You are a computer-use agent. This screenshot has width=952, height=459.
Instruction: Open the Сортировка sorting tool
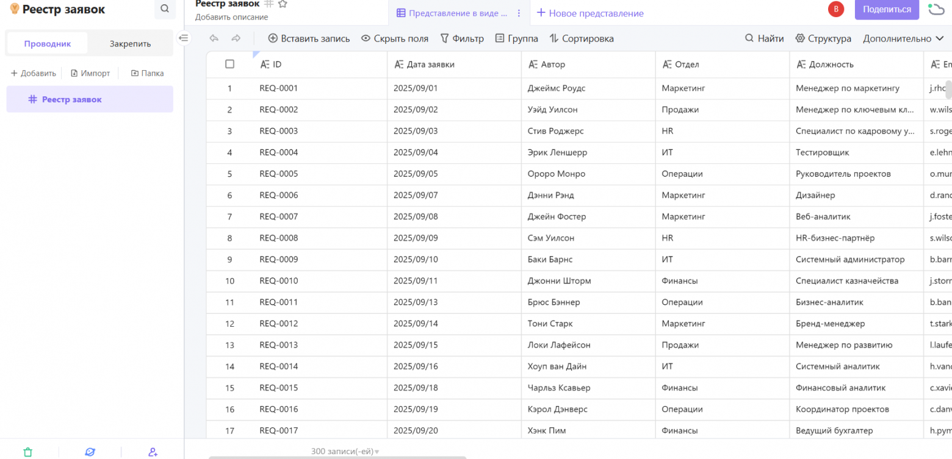(x=582, y=38)
